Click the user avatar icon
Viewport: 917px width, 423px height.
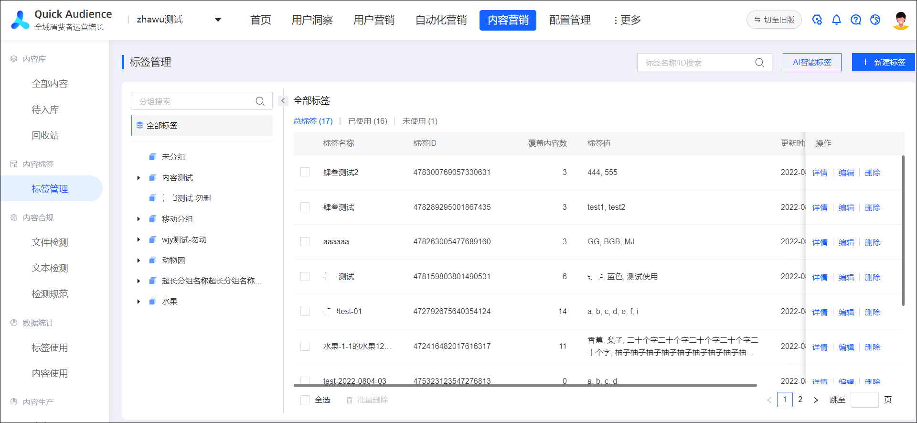(901, 20)
